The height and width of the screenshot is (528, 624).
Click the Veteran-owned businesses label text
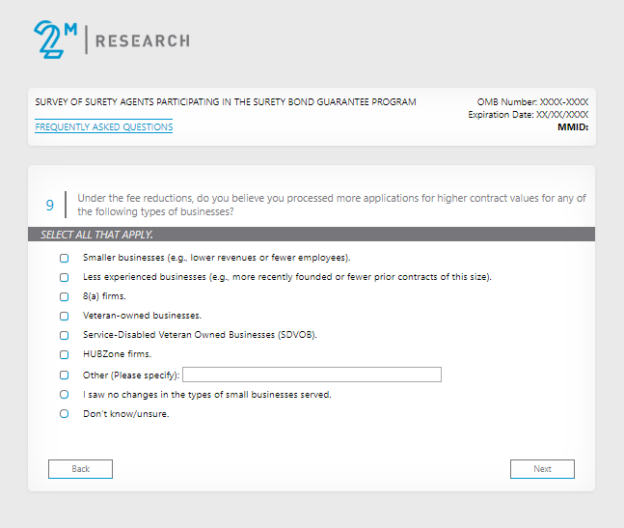(x=142, y=317)
